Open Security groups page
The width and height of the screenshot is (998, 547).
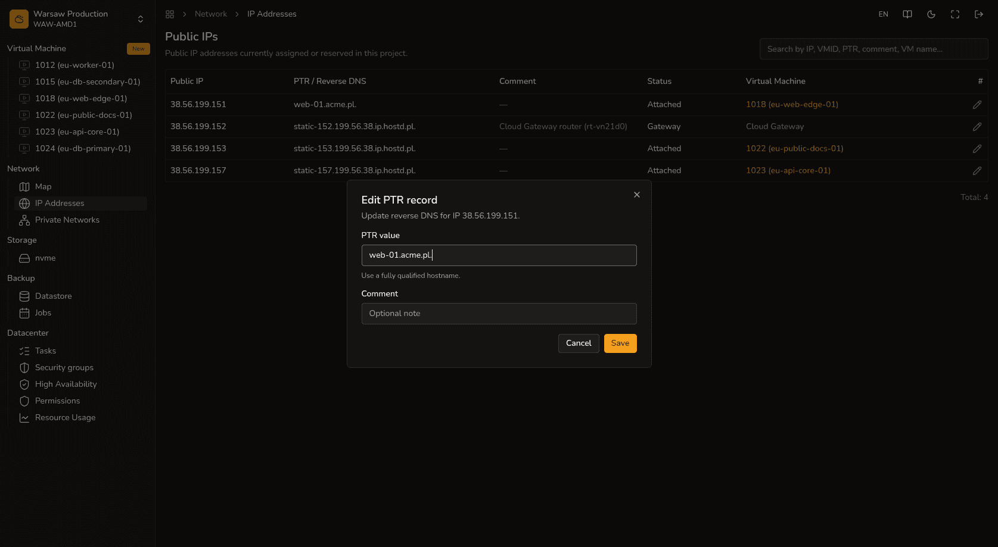(64, 368)
